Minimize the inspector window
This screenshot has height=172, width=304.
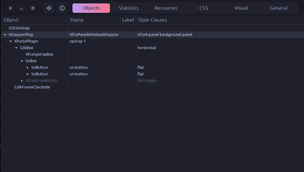click(22, 8)
